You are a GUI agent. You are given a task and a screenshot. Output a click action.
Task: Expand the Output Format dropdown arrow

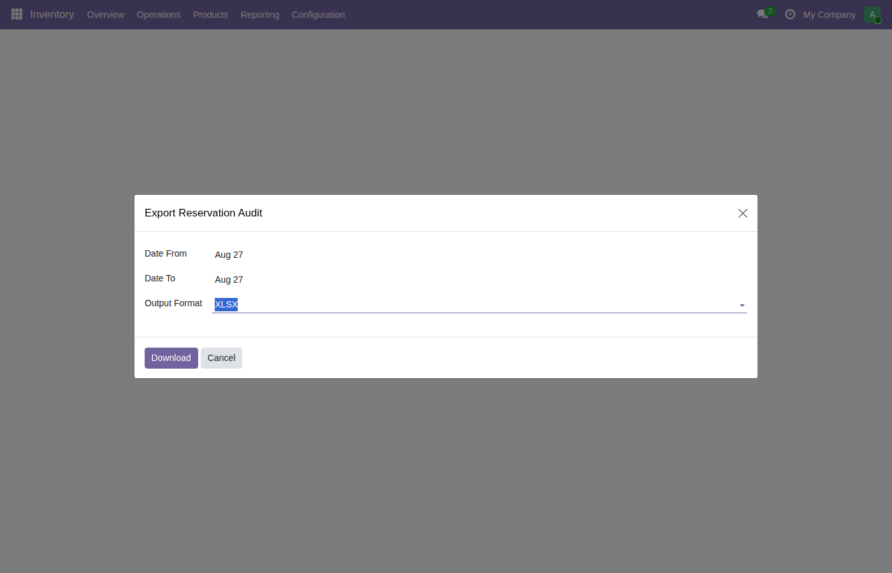pos(742,306)
